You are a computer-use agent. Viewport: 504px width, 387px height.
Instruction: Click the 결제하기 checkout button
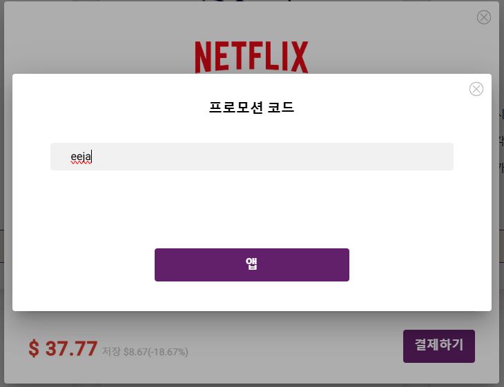point(438,346)
